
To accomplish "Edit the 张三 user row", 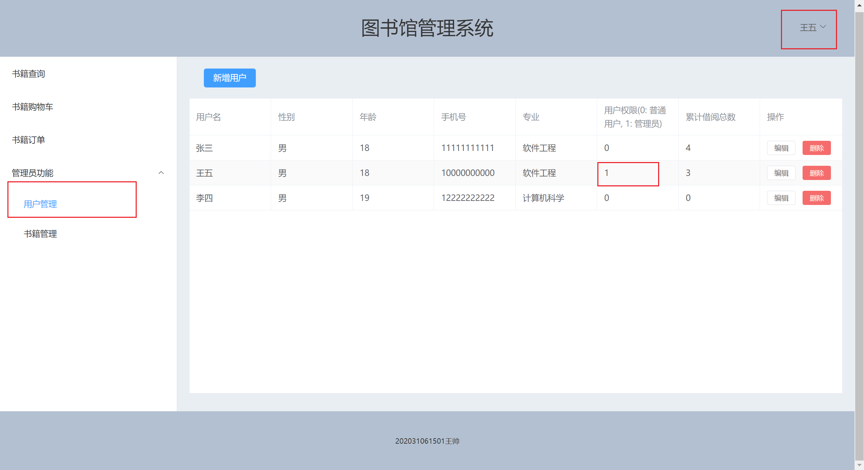I will pos(781,148).
